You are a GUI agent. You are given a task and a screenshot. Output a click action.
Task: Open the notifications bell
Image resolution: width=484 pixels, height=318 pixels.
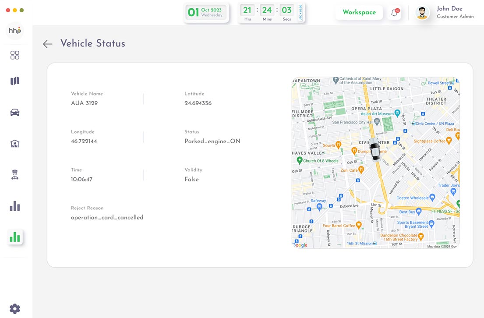point(394,13)
